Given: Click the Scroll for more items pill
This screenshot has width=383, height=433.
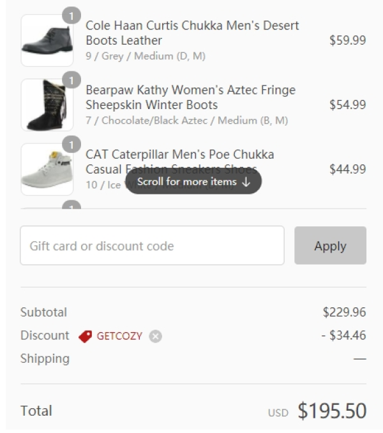Looking at the screenshot, I should point(193,182).
